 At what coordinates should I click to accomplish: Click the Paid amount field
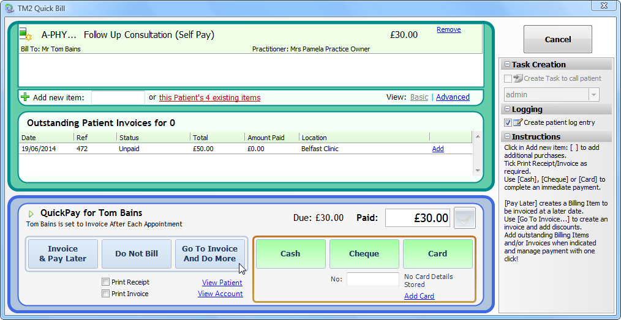click(x=418, y=218)
